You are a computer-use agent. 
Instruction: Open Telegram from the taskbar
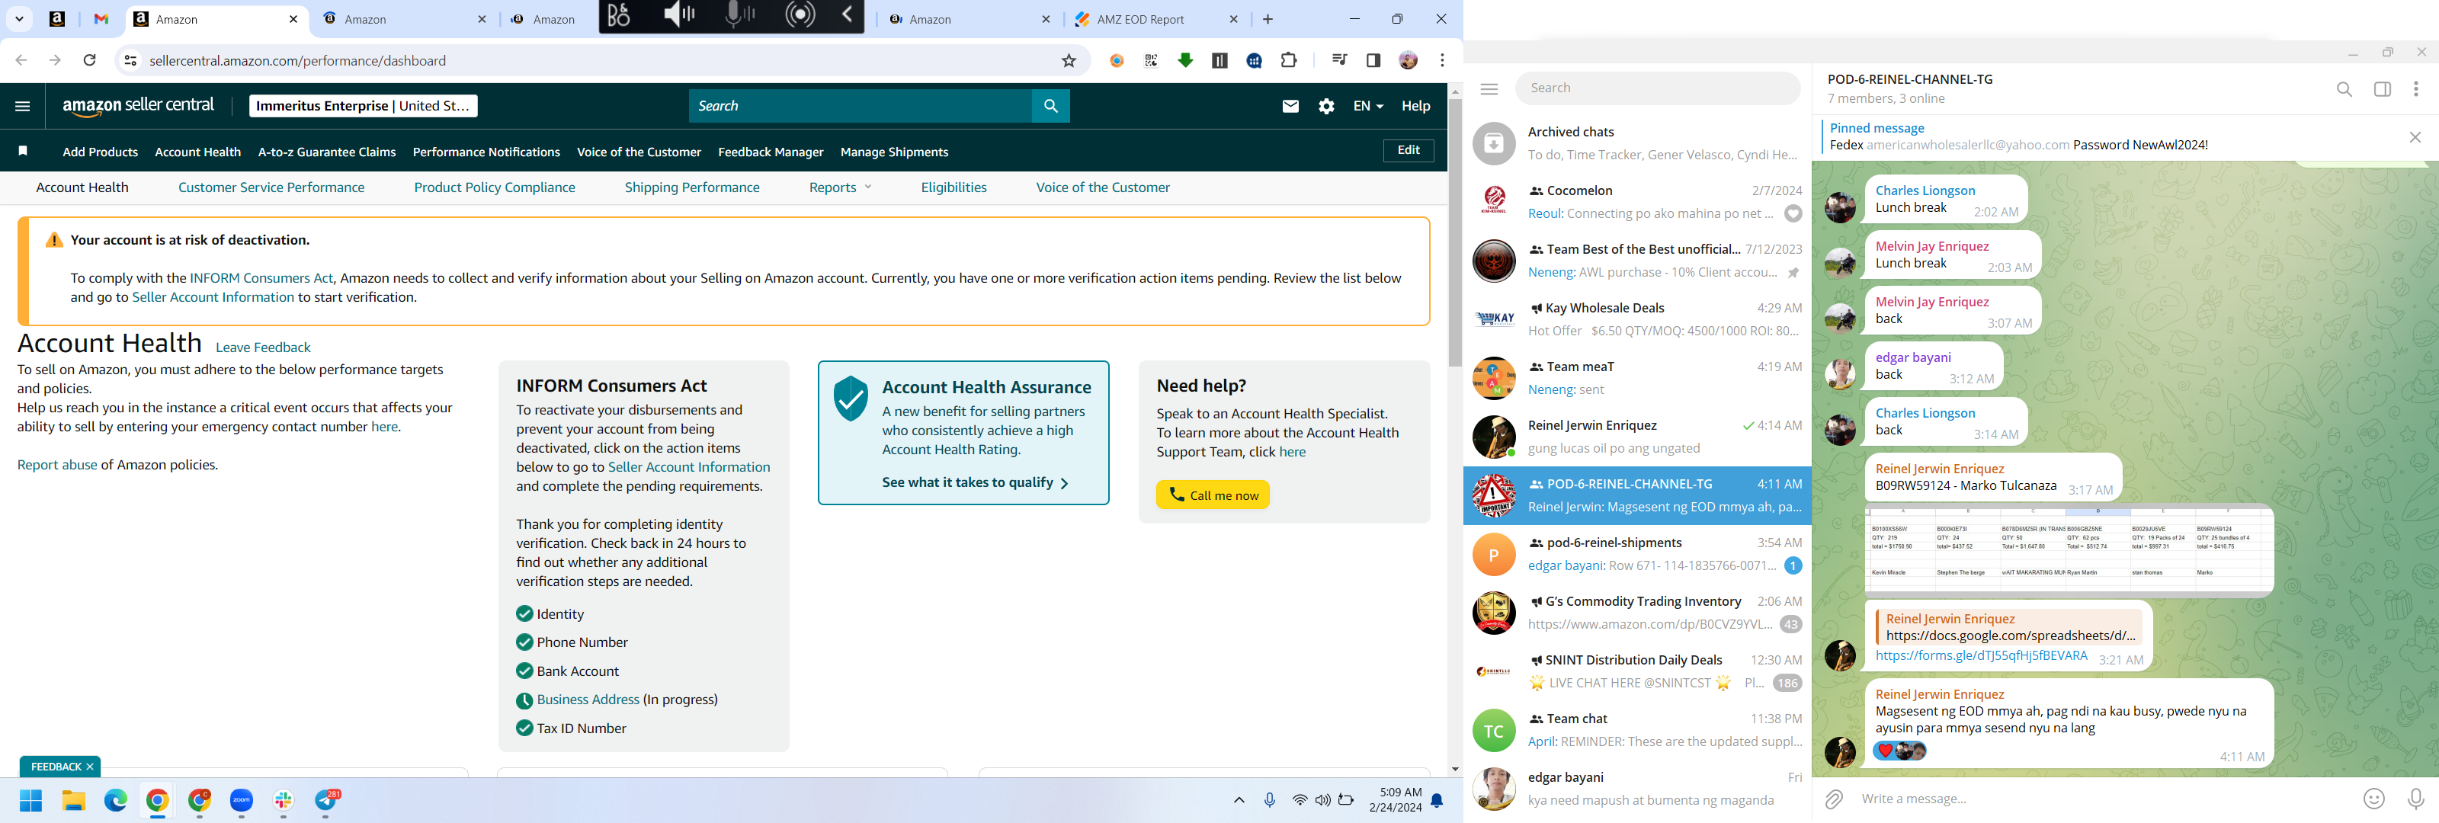coord(327,801)
